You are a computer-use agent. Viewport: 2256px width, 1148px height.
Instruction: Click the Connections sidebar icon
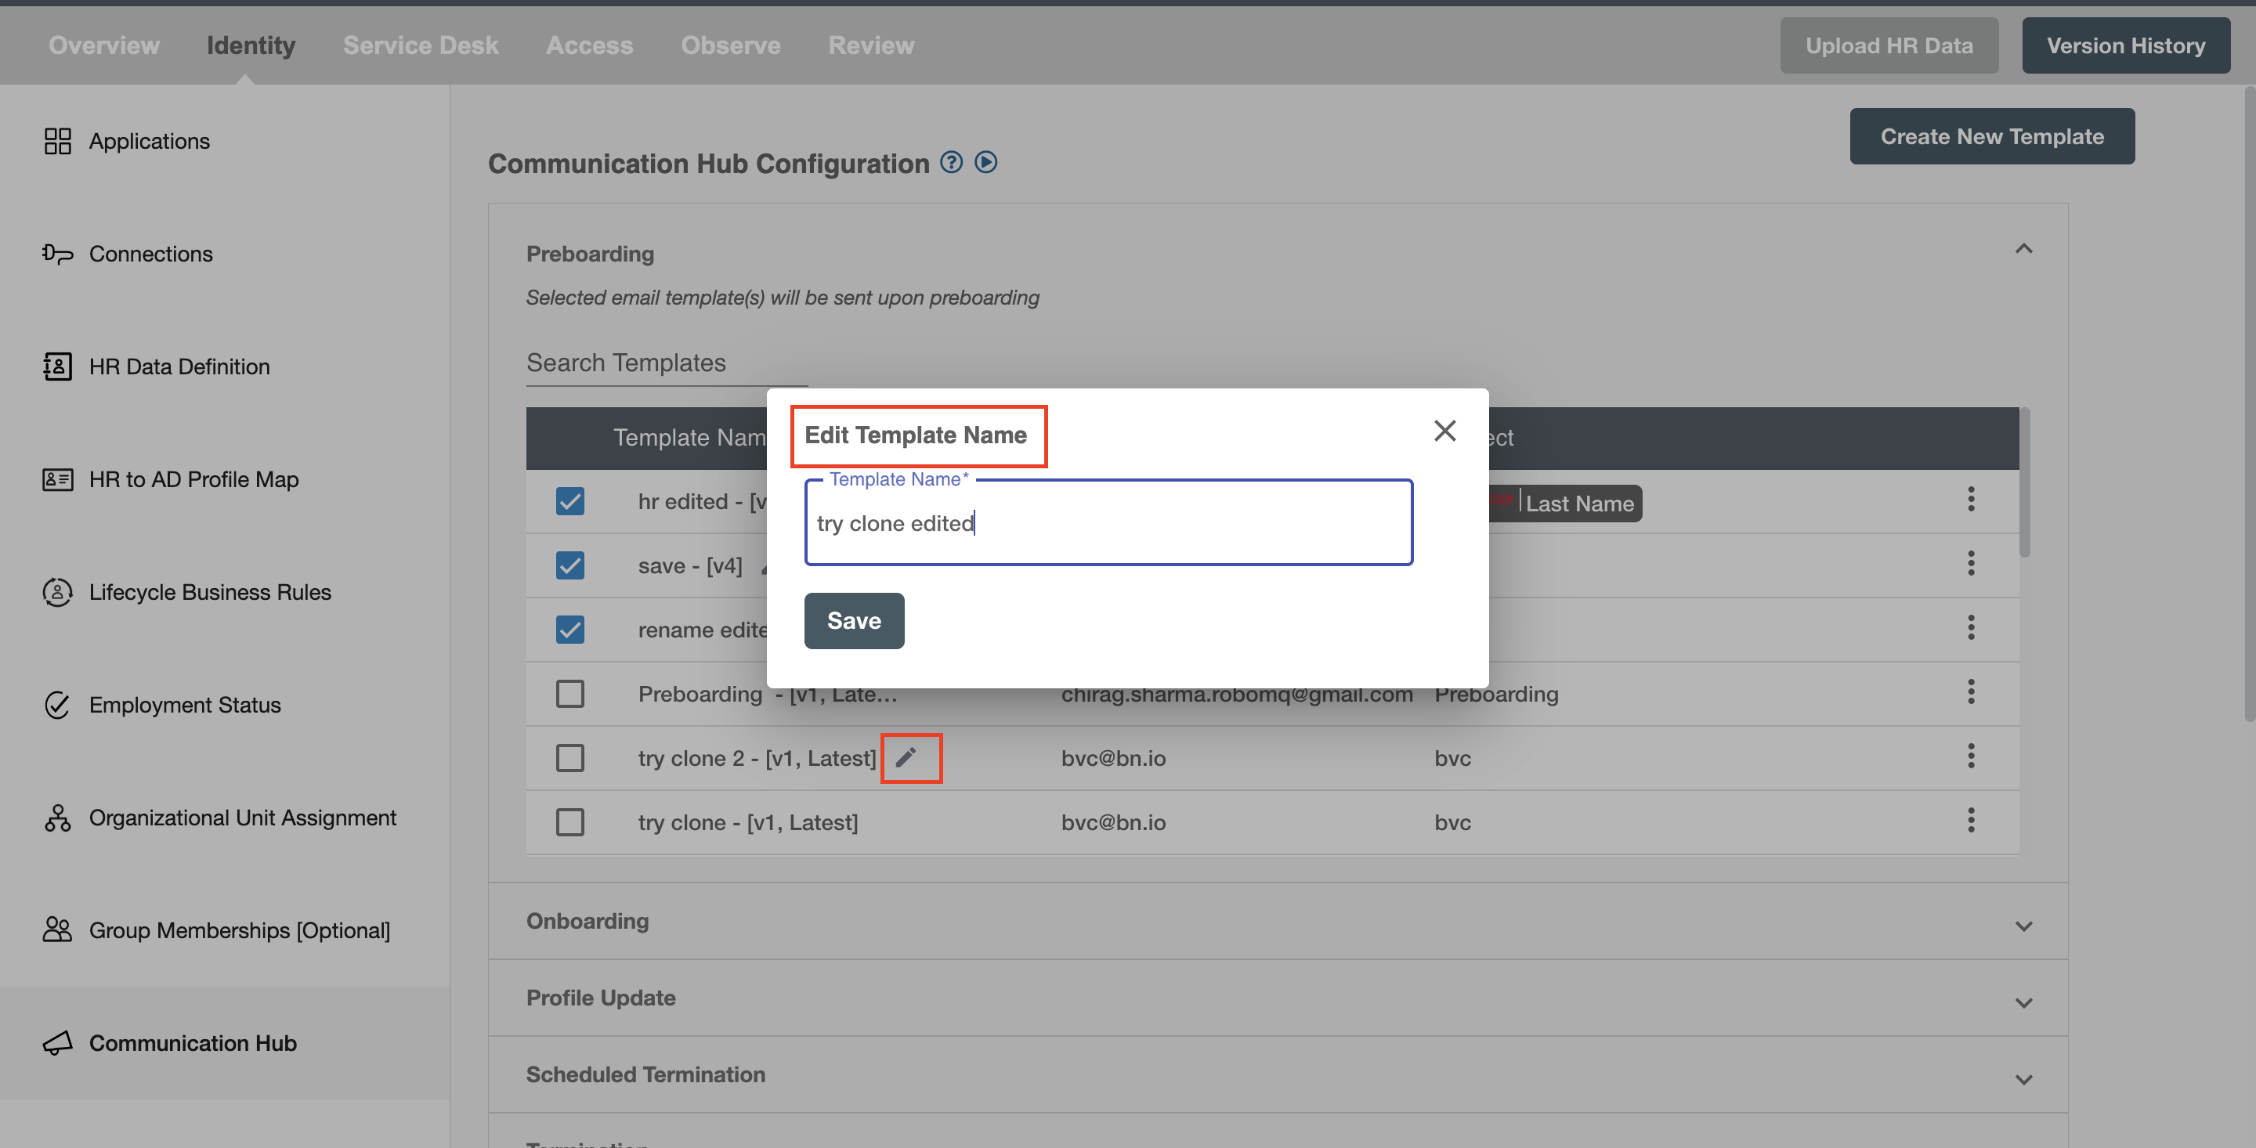point(57,255)
